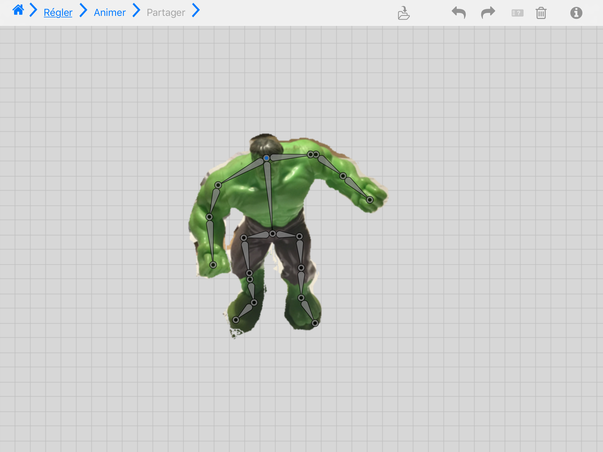Click the chevron between Animer and Partager

[x=136, y=10]
